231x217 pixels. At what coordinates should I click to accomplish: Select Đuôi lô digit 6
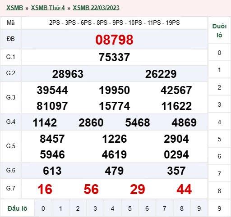(219, 156)
